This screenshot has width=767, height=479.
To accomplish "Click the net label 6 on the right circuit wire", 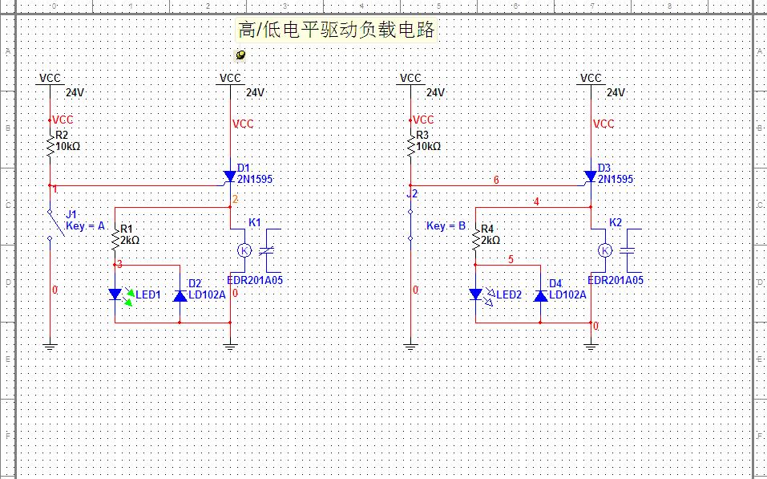I will 496,181.
